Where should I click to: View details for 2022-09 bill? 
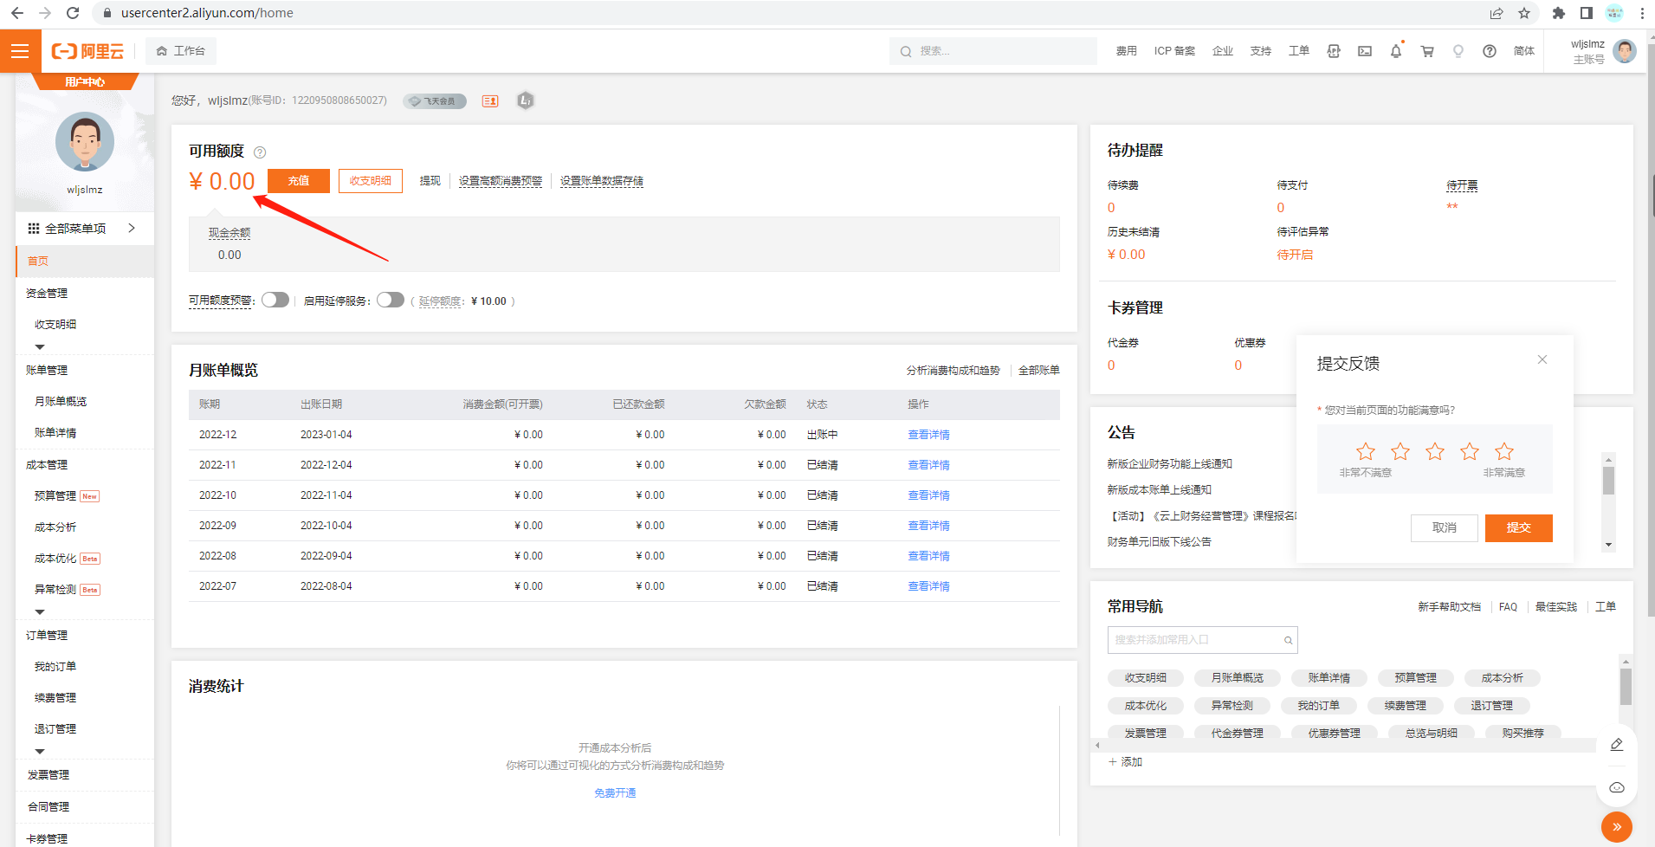(x=928, y=526)
